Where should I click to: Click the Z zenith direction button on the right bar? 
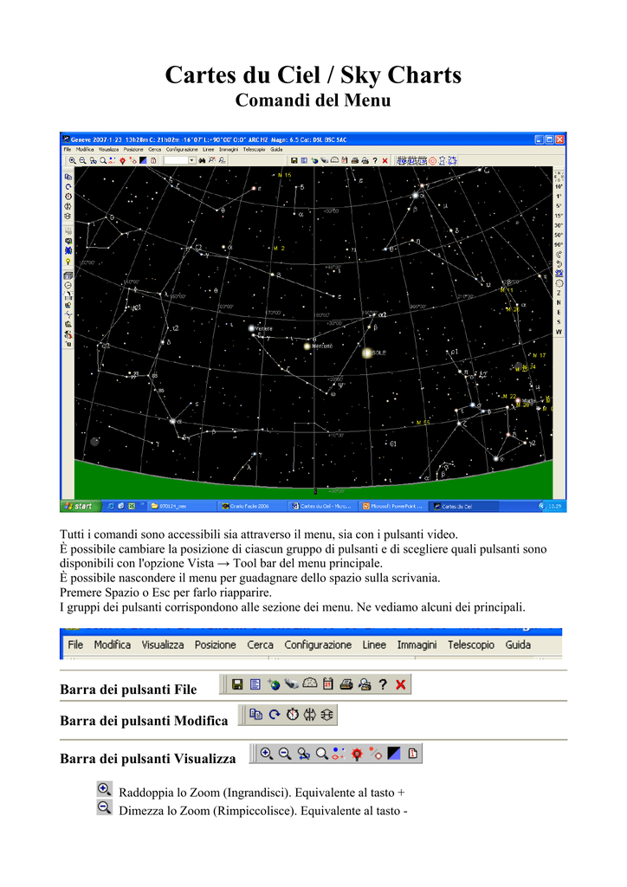[x=559, y=293]
